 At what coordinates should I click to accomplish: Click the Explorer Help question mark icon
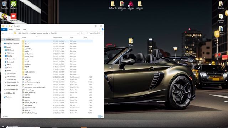(102, 29)
